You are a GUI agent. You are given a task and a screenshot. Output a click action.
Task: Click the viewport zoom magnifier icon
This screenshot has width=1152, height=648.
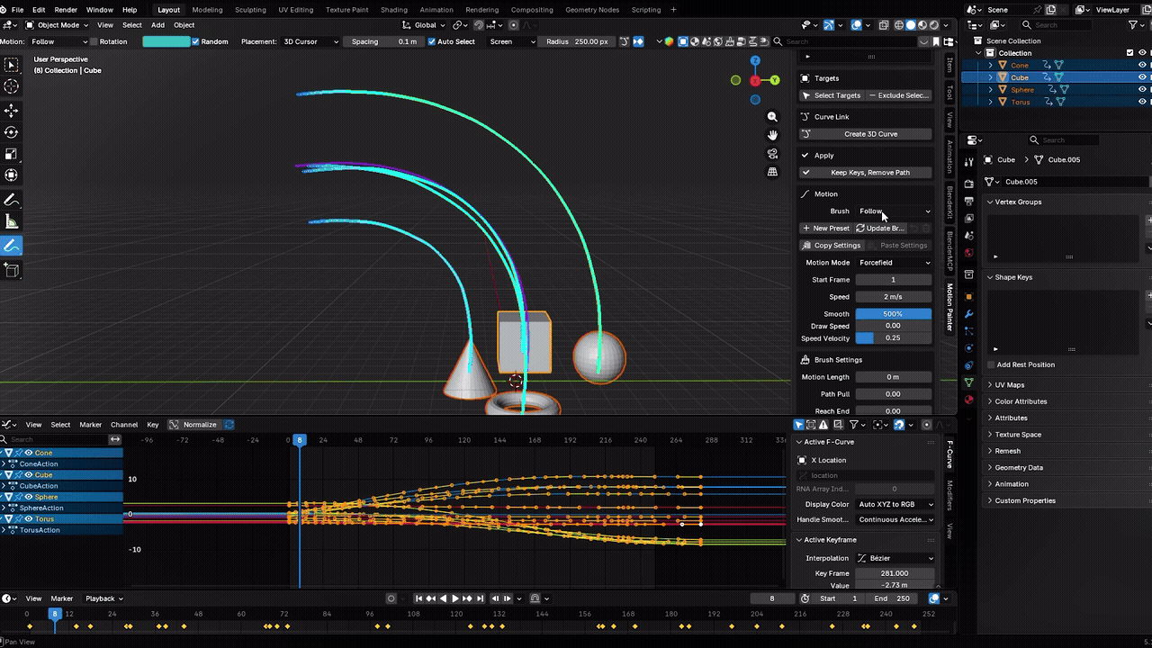pyautogui.click(x=772, y=117)
